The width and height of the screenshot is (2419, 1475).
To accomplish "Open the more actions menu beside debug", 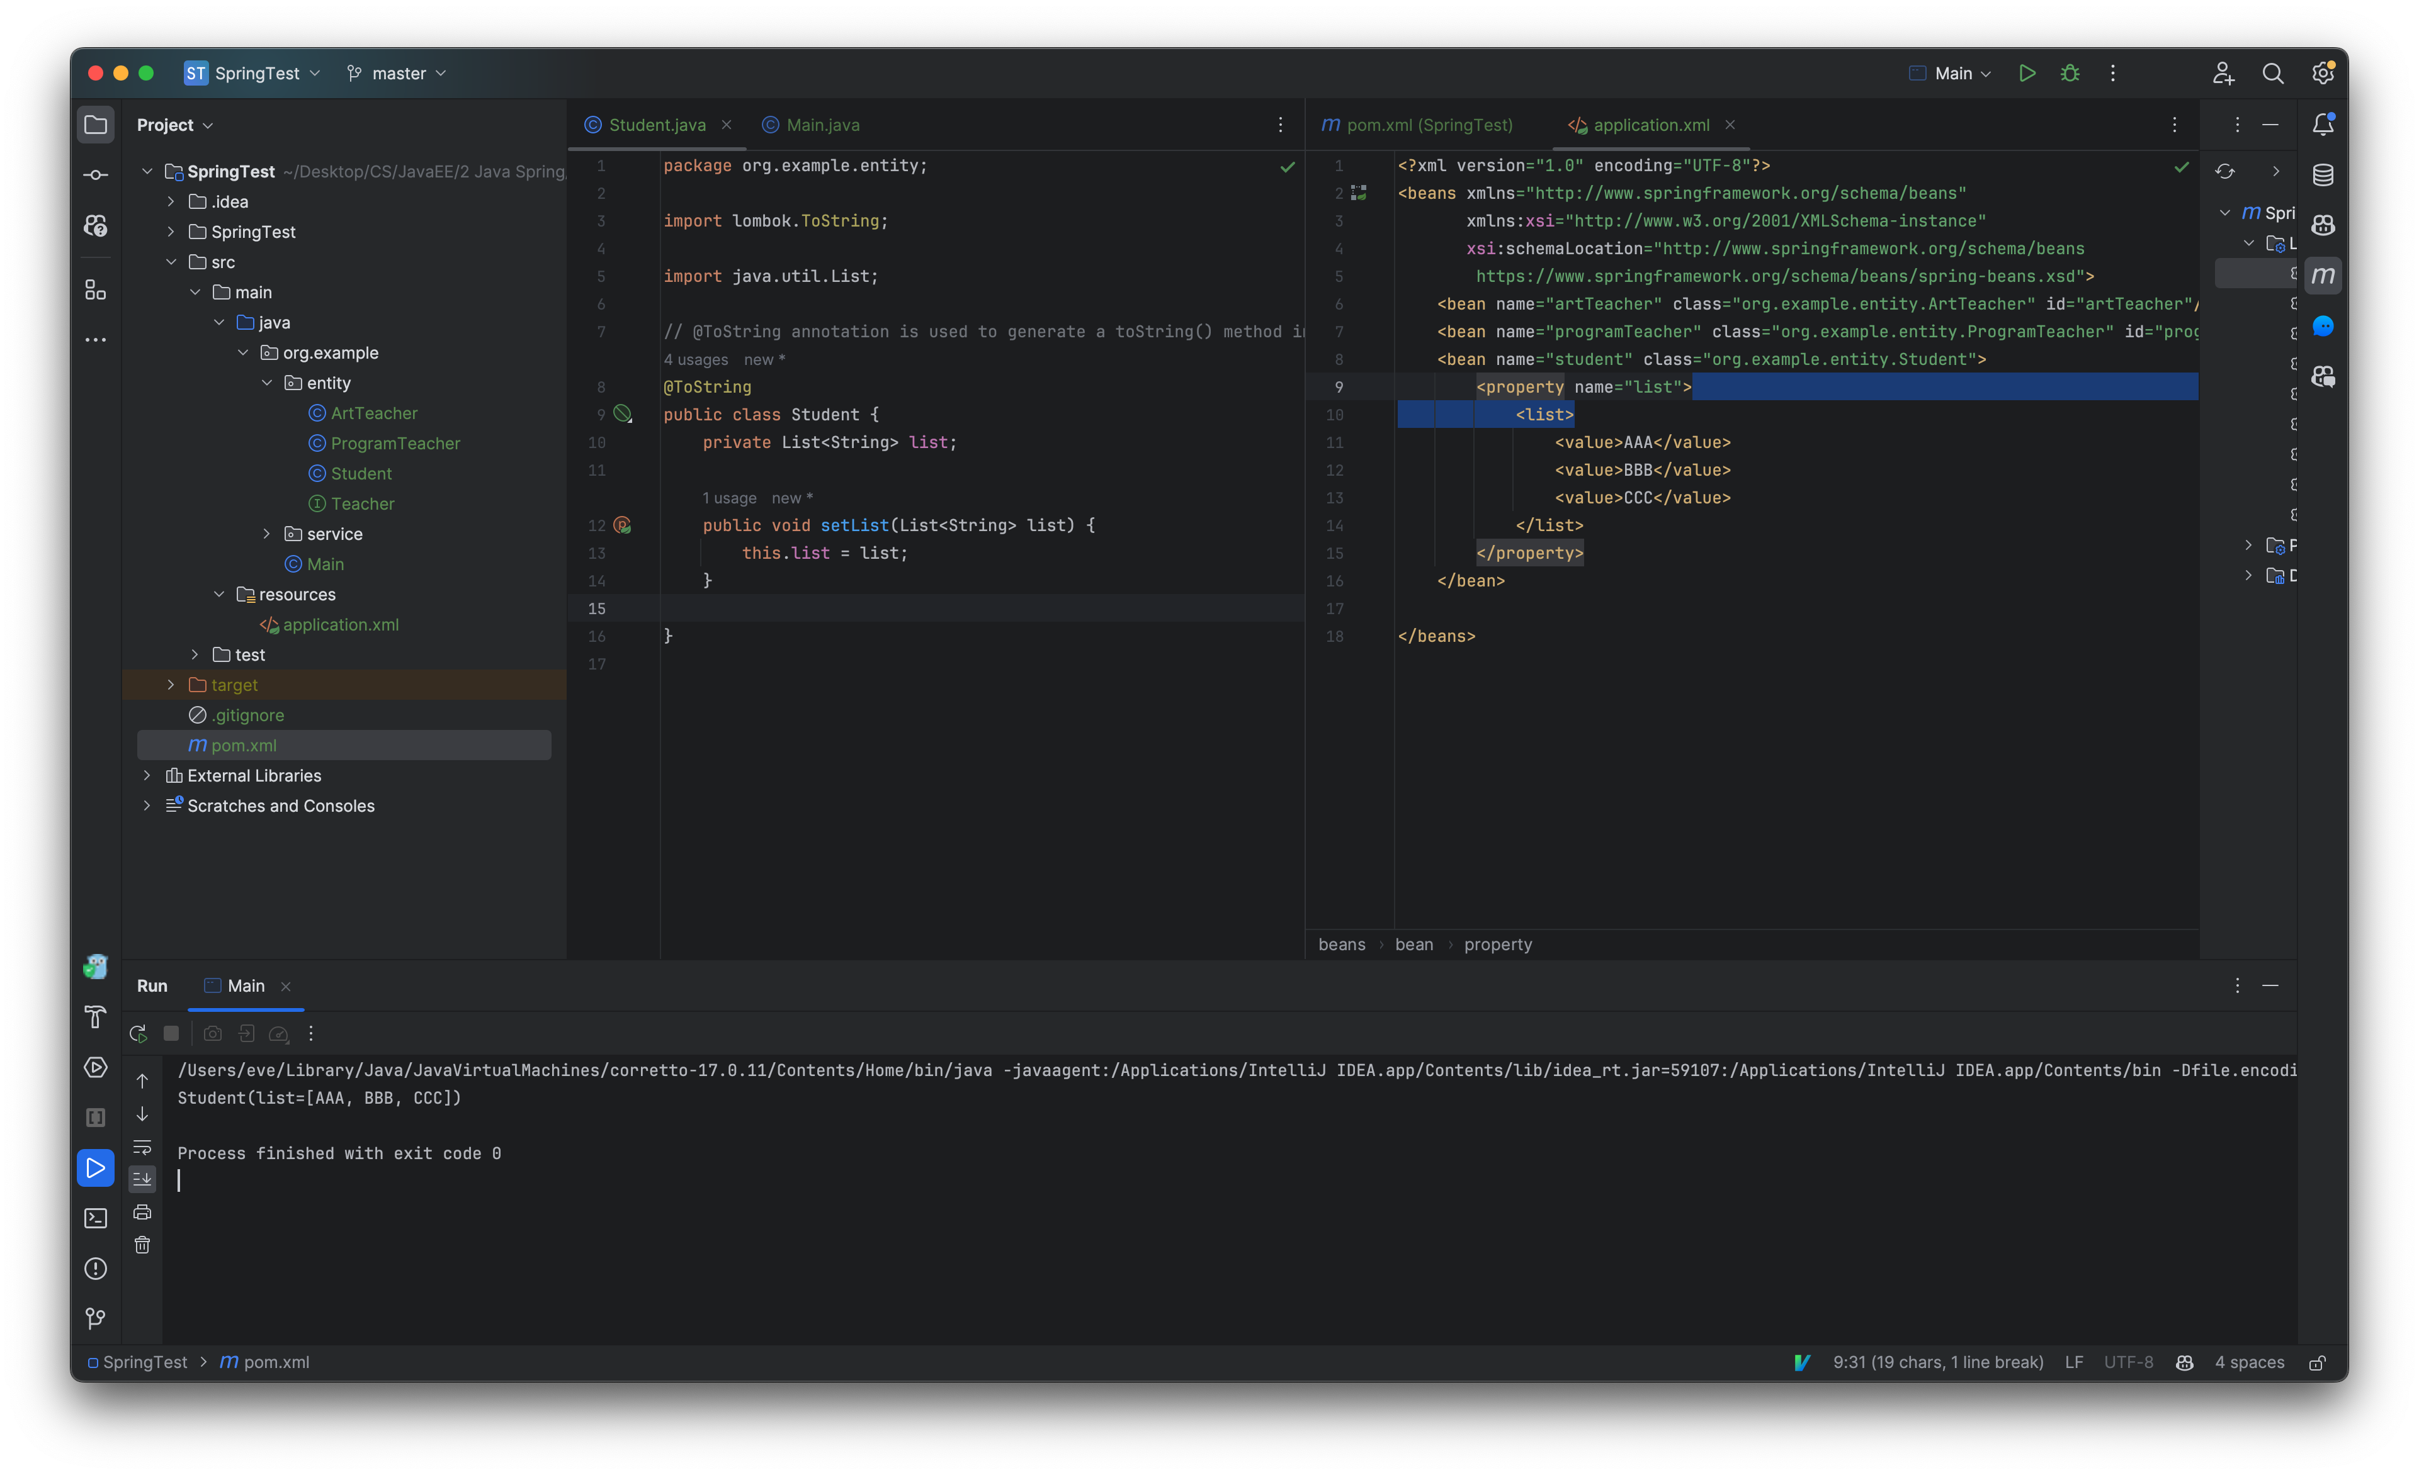I will tap(2113, 74).
